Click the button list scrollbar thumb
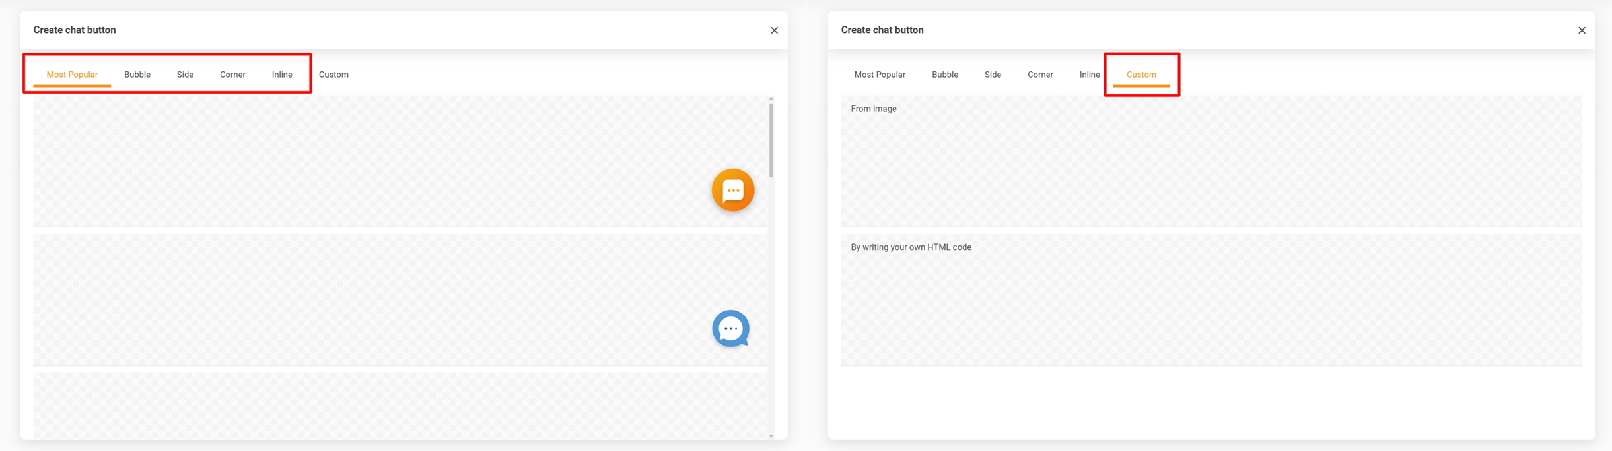The image size is (1612, 451). point(771,140)
